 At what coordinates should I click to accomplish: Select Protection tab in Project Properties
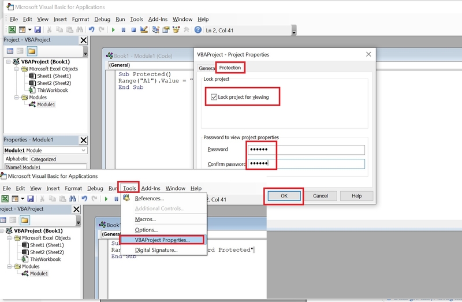click(x=230, y=68)
